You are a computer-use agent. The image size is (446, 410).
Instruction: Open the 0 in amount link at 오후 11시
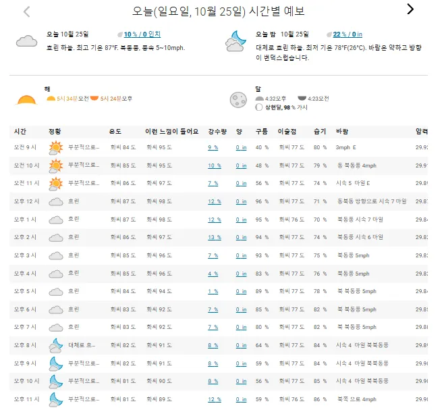click(x=241, y=399)
